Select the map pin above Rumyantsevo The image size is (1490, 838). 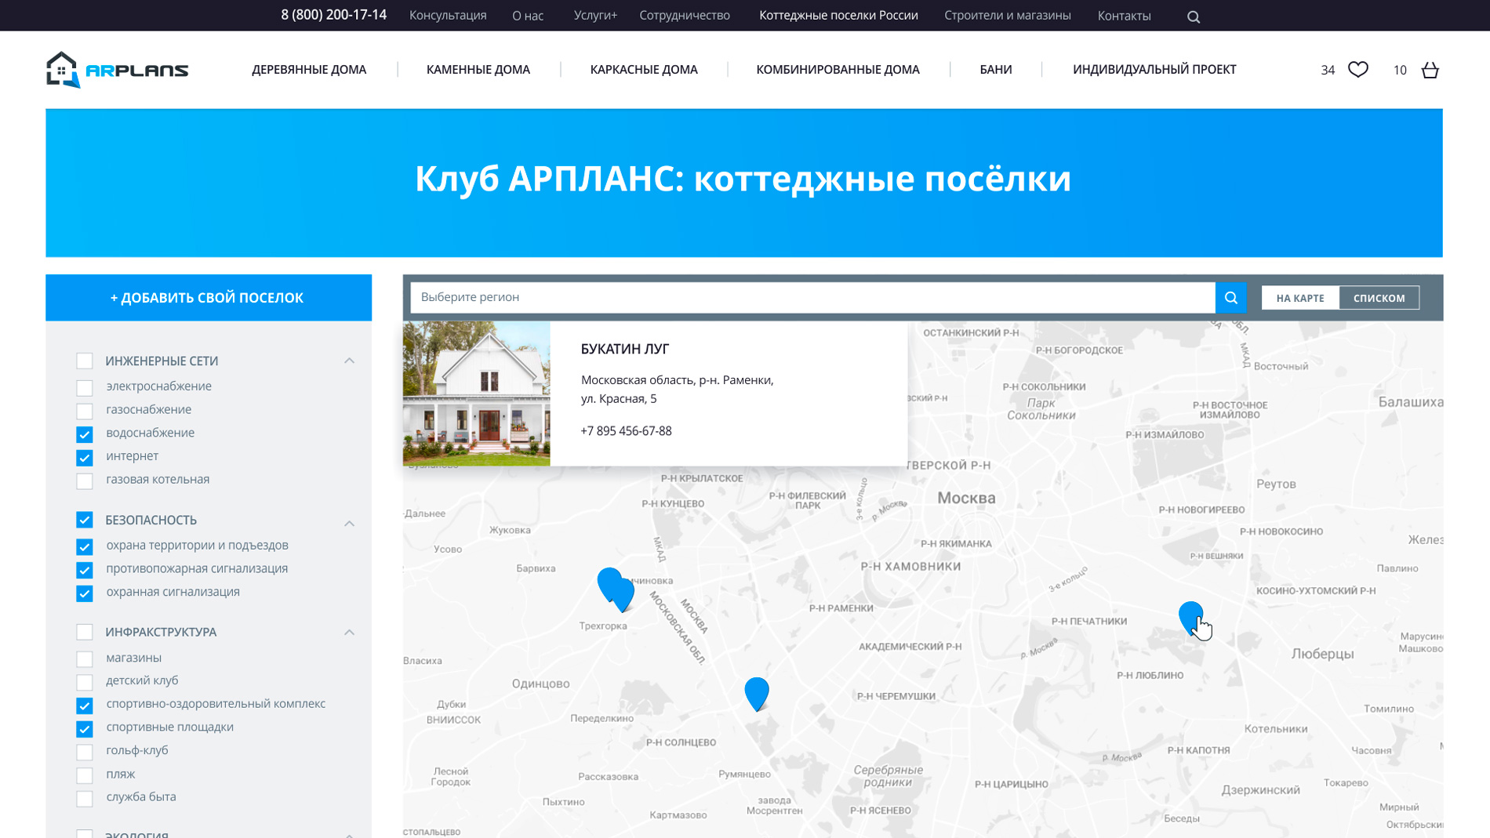756,692
